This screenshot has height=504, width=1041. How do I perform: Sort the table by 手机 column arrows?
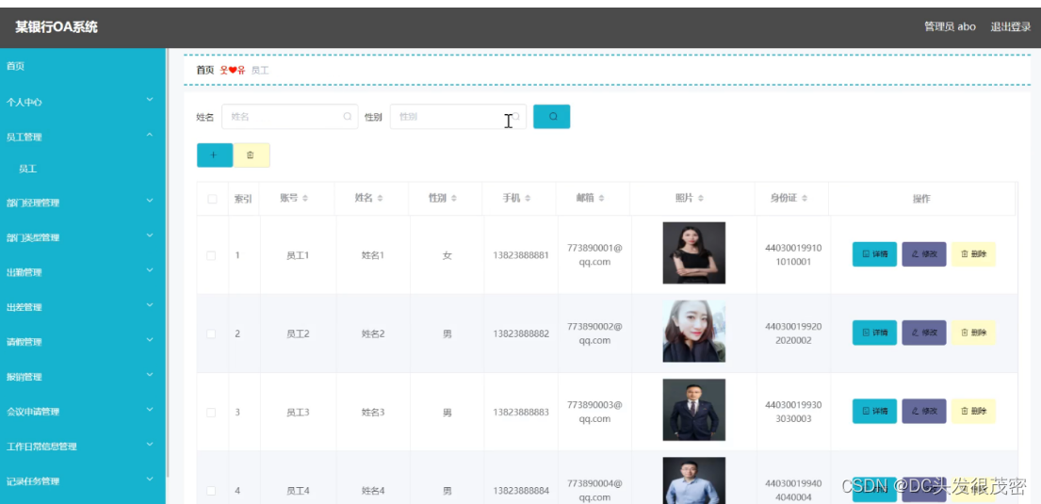click(x=527, y=199)
